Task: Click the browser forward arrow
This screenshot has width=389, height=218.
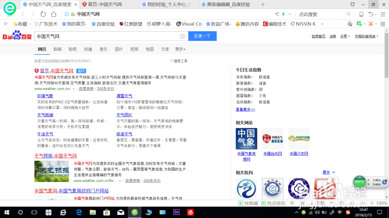Action: pyautogui.click(x=33, y=14)
